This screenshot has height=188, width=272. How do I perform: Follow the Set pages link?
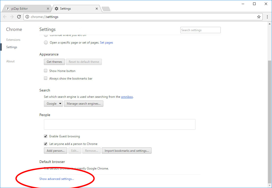point(106,43)
